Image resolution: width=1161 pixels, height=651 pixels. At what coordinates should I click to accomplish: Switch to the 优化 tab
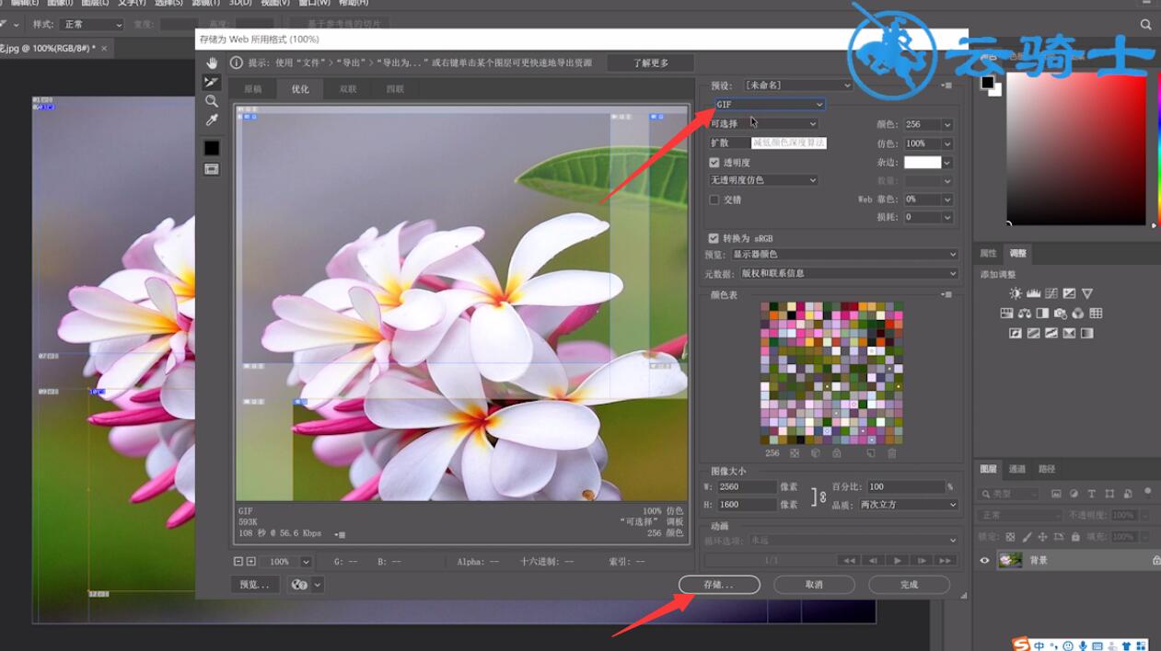click(x=301, y=89)
